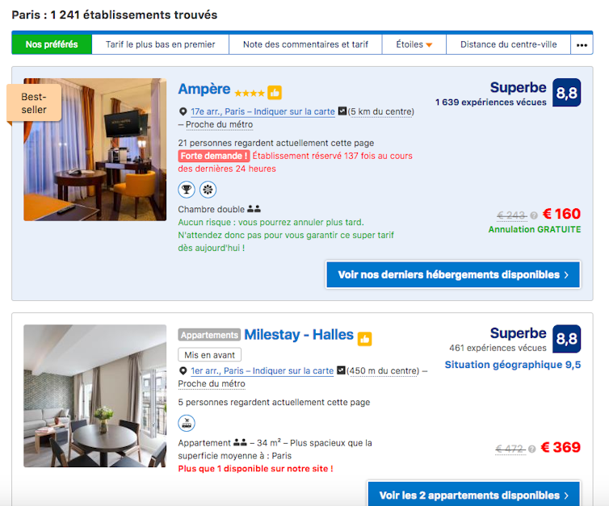Click the airport shuttle icon under Milestay
This screenshot has height=506, width=609.
click(x=187, y=423)
